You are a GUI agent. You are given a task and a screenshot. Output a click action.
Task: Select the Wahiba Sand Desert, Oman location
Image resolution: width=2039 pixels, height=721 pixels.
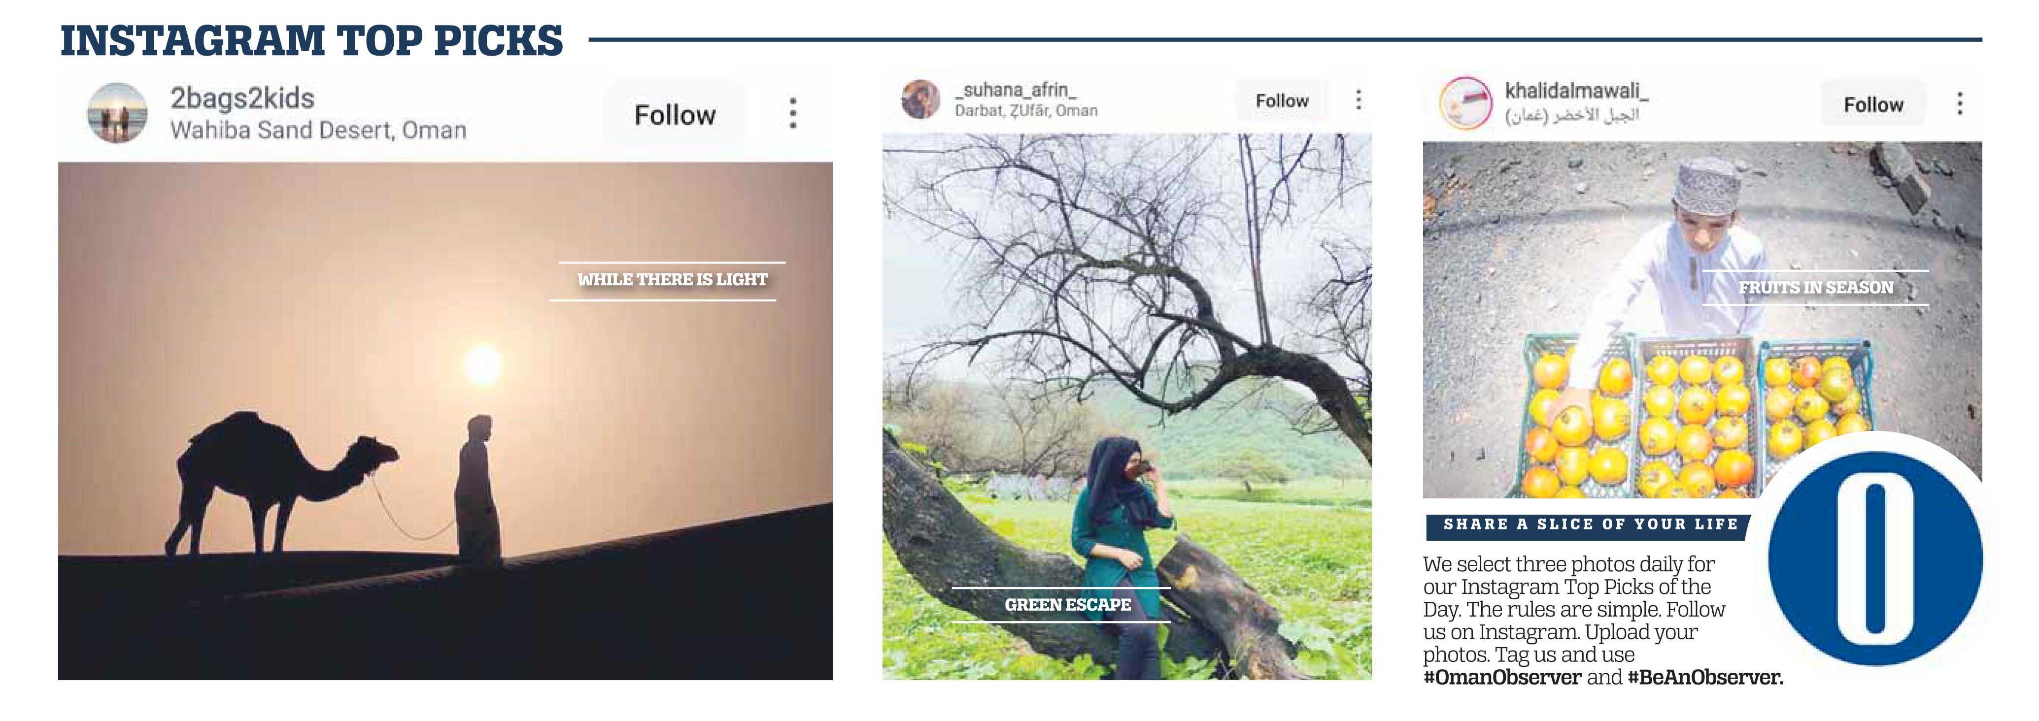pyautogui.click(x=318, y=130)
